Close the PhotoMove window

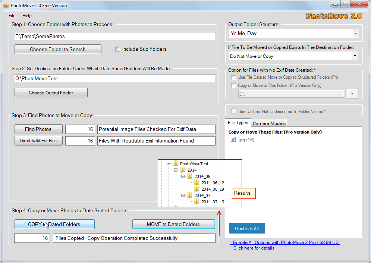359,4
